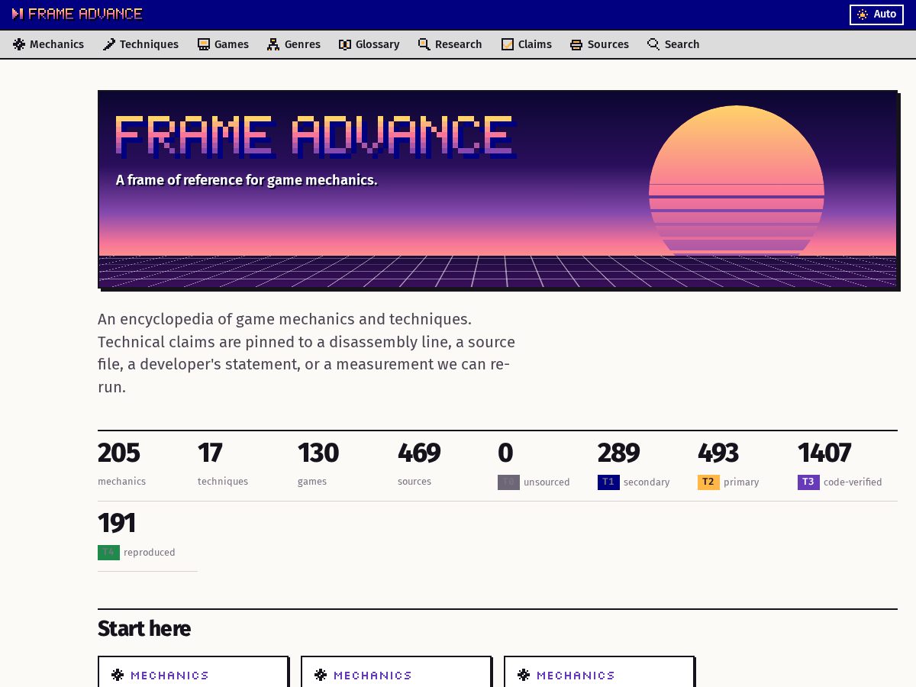
Task: Open the 17 techniques stat
Action: (247, 466)
